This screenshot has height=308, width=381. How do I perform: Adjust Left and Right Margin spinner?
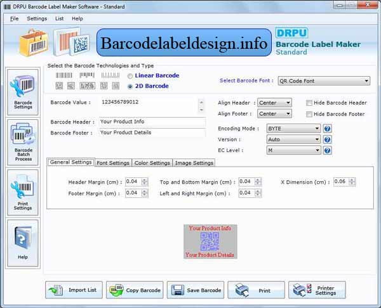[258, 193]
